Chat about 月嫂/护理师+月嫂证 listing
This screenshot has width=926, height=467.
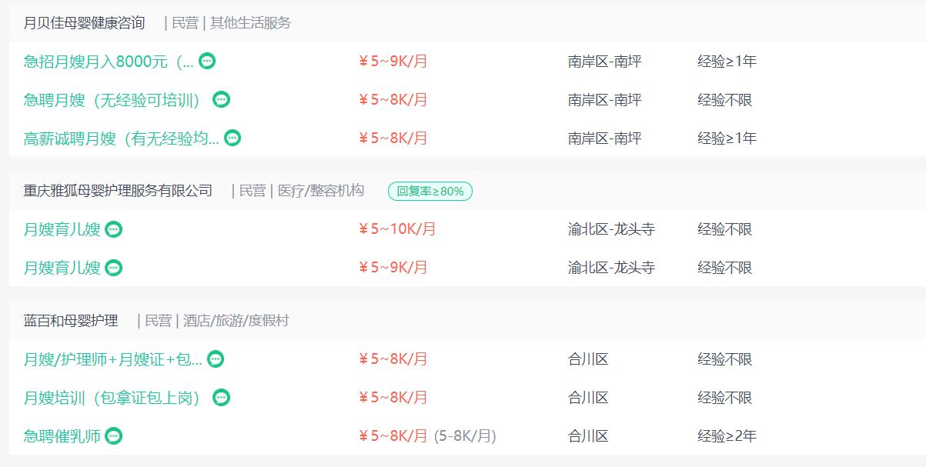point(216,359)
